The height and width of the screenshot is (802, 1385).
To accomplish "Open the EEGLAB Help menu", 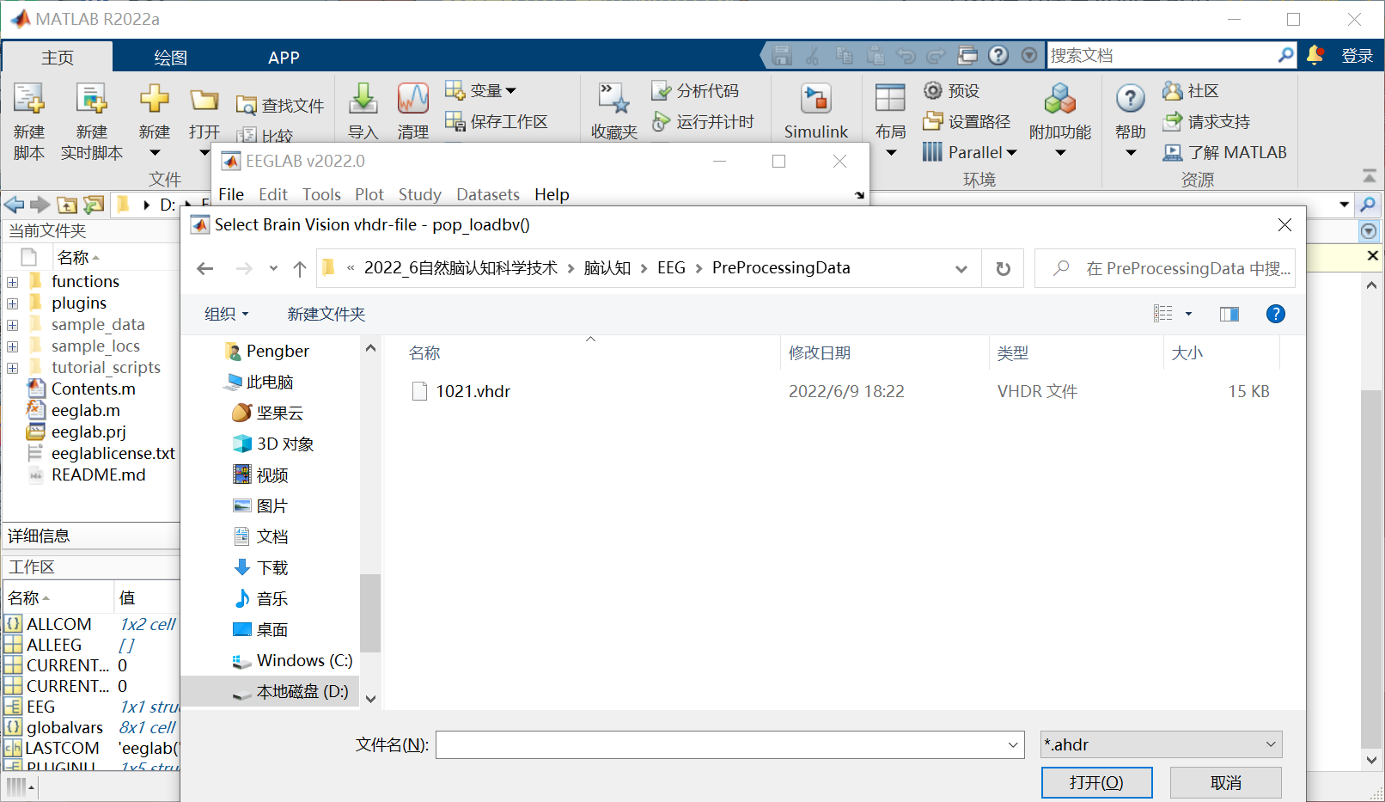I will 552,194.
